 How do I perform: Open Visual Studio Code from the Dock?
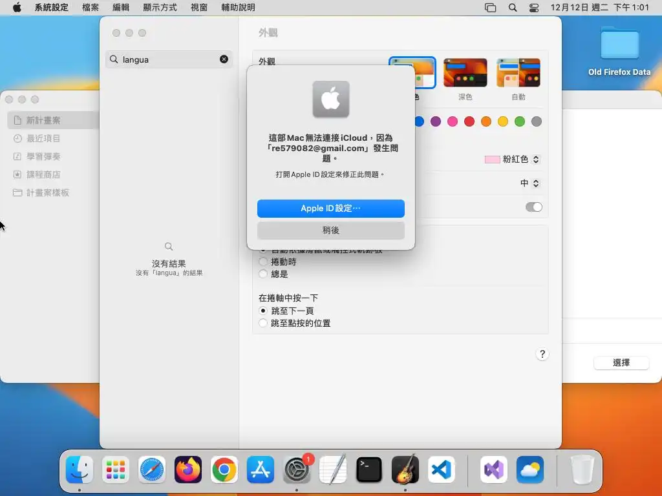coord(441,470)
